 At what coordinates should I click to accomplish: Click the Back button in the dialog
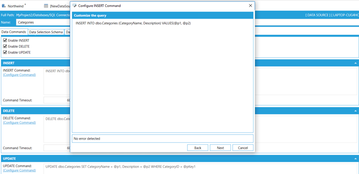point(197,148)
